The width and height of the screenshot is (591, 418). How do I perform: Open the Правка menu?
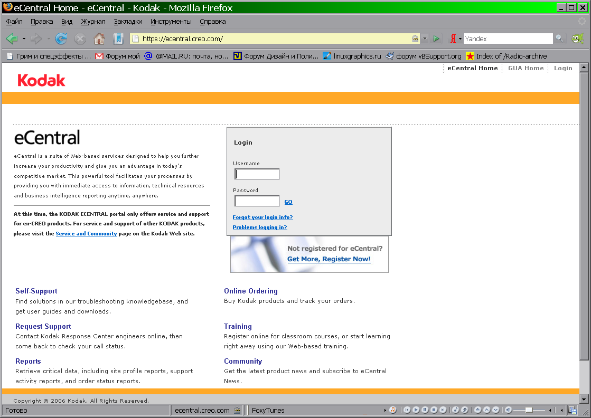(42, 22)
